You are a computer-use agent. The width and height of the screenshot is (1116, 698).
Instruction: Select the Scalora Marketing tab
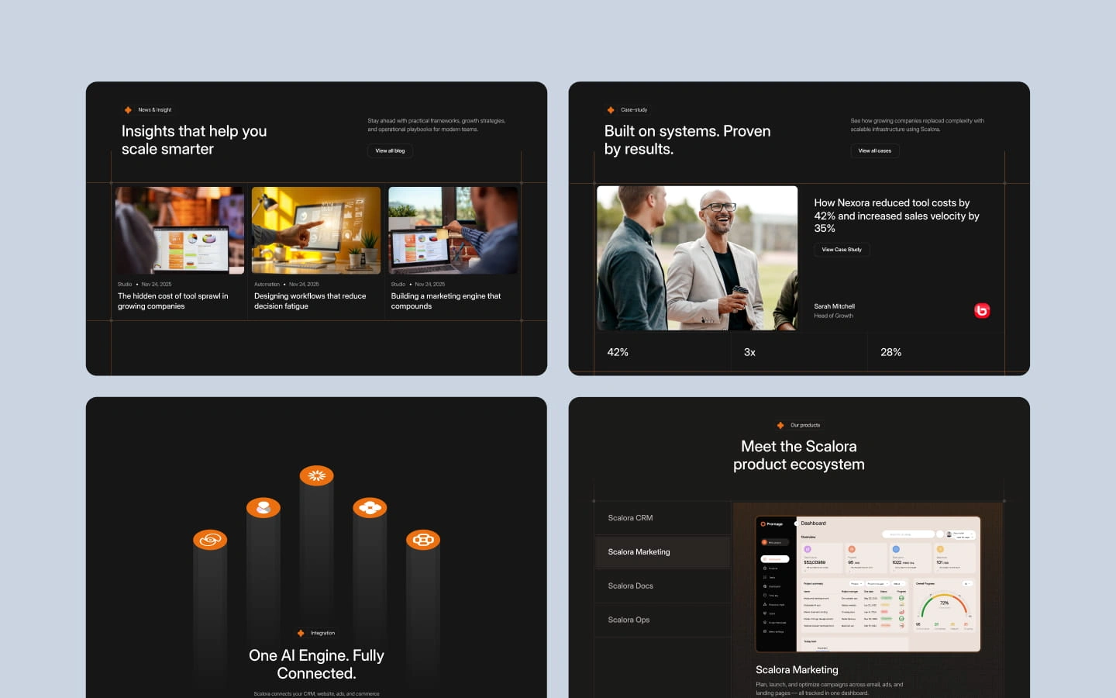[x=663, y=552]
